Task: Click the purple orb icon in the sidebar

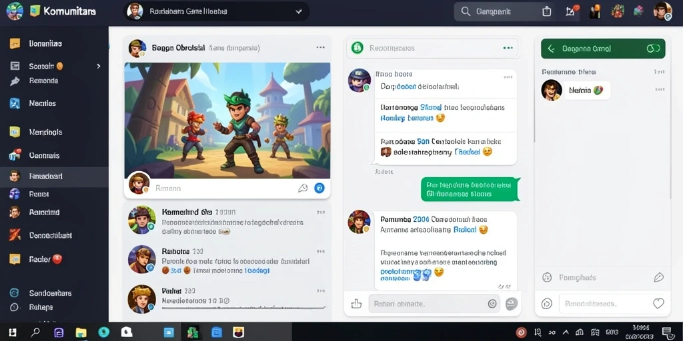Action: 15,194
